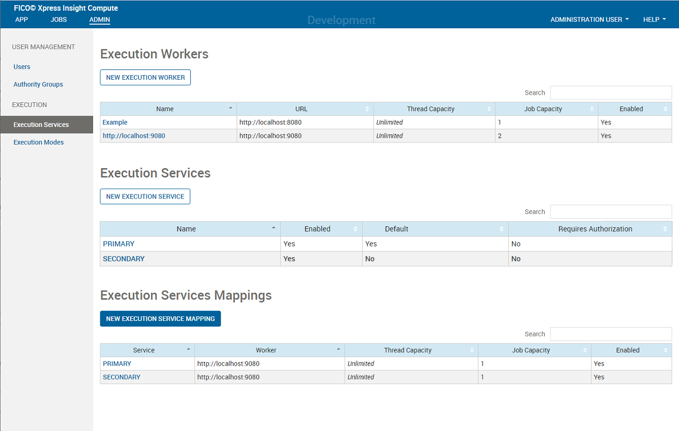Image resolution: width=679 pixels, height=431 pixels.
Task: Open SECONDARY link in Mappings table
Action: (122, 377)
